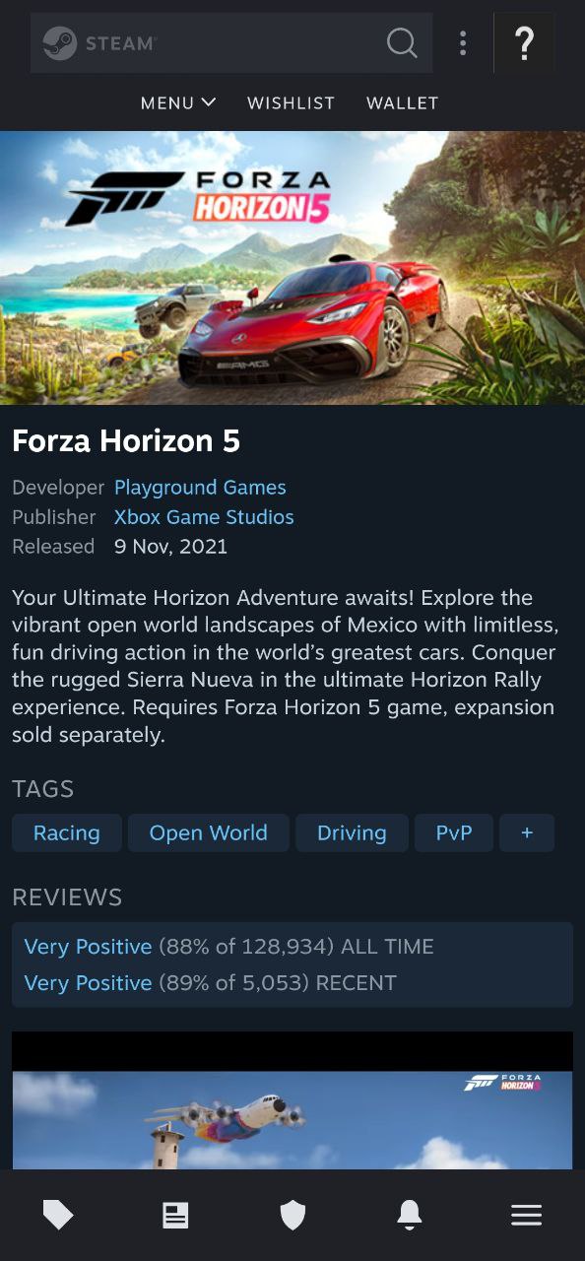Open notifications bell icon
This screenshot has width=585, height=1261.
tap(410, 1216)
